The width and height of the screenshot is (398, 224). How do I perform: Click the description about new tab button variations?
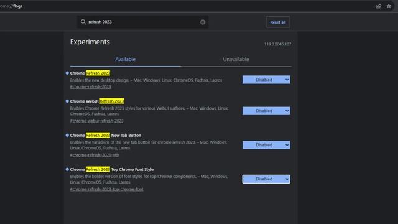click(x=149, y=145)
